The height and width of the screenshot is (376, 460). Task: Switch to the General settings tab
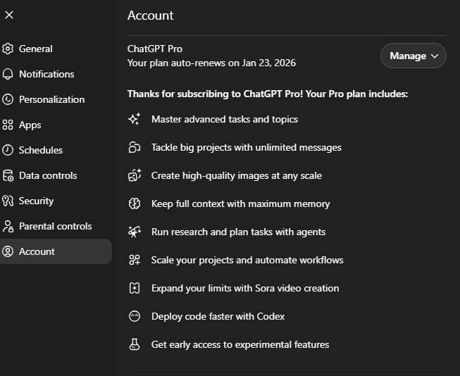click(36, 49)
